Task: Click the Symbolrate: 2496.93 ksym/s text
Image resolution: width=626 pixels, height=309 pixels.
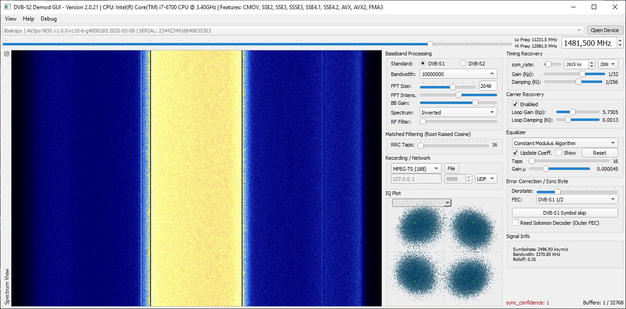Action: tap(540, 249)
